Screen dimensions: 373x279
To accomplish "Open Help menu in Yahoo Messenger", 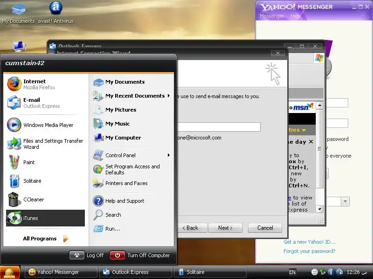I will (x=295, y=16).
